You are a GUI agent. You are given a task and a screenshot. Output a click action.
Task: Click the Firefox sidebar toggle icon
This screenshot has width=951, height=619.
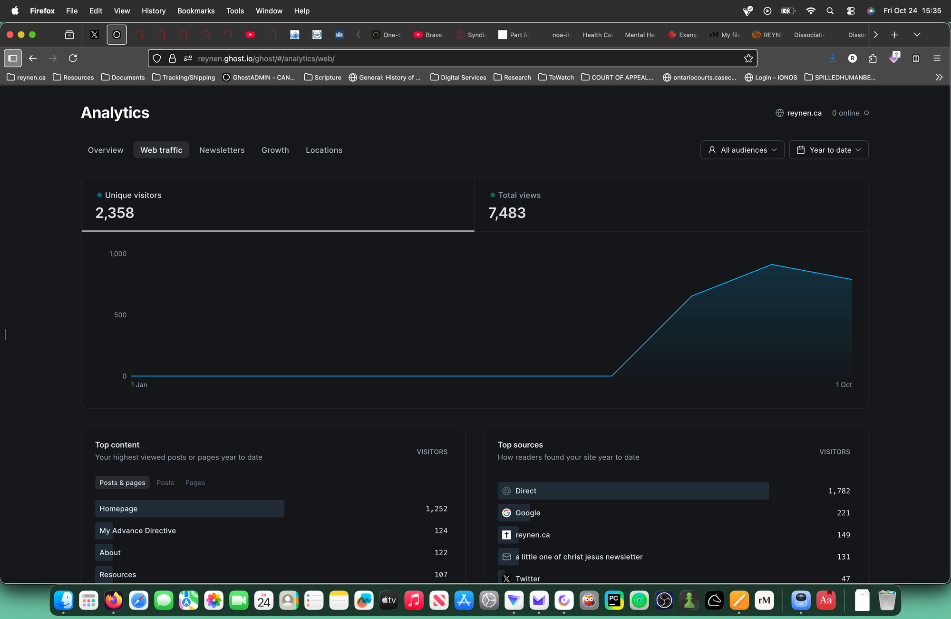[13, 58]
